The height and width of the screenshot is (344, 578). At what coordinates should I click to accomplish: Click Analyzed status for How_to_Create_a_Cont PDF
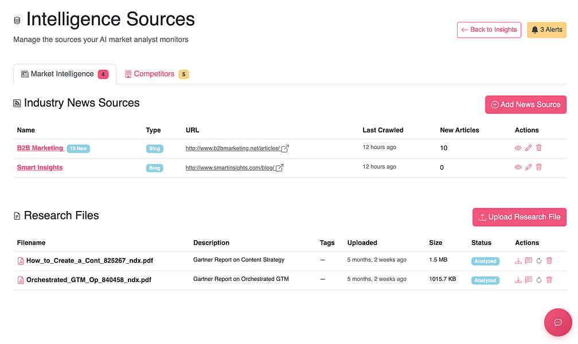tap(485, 261)
